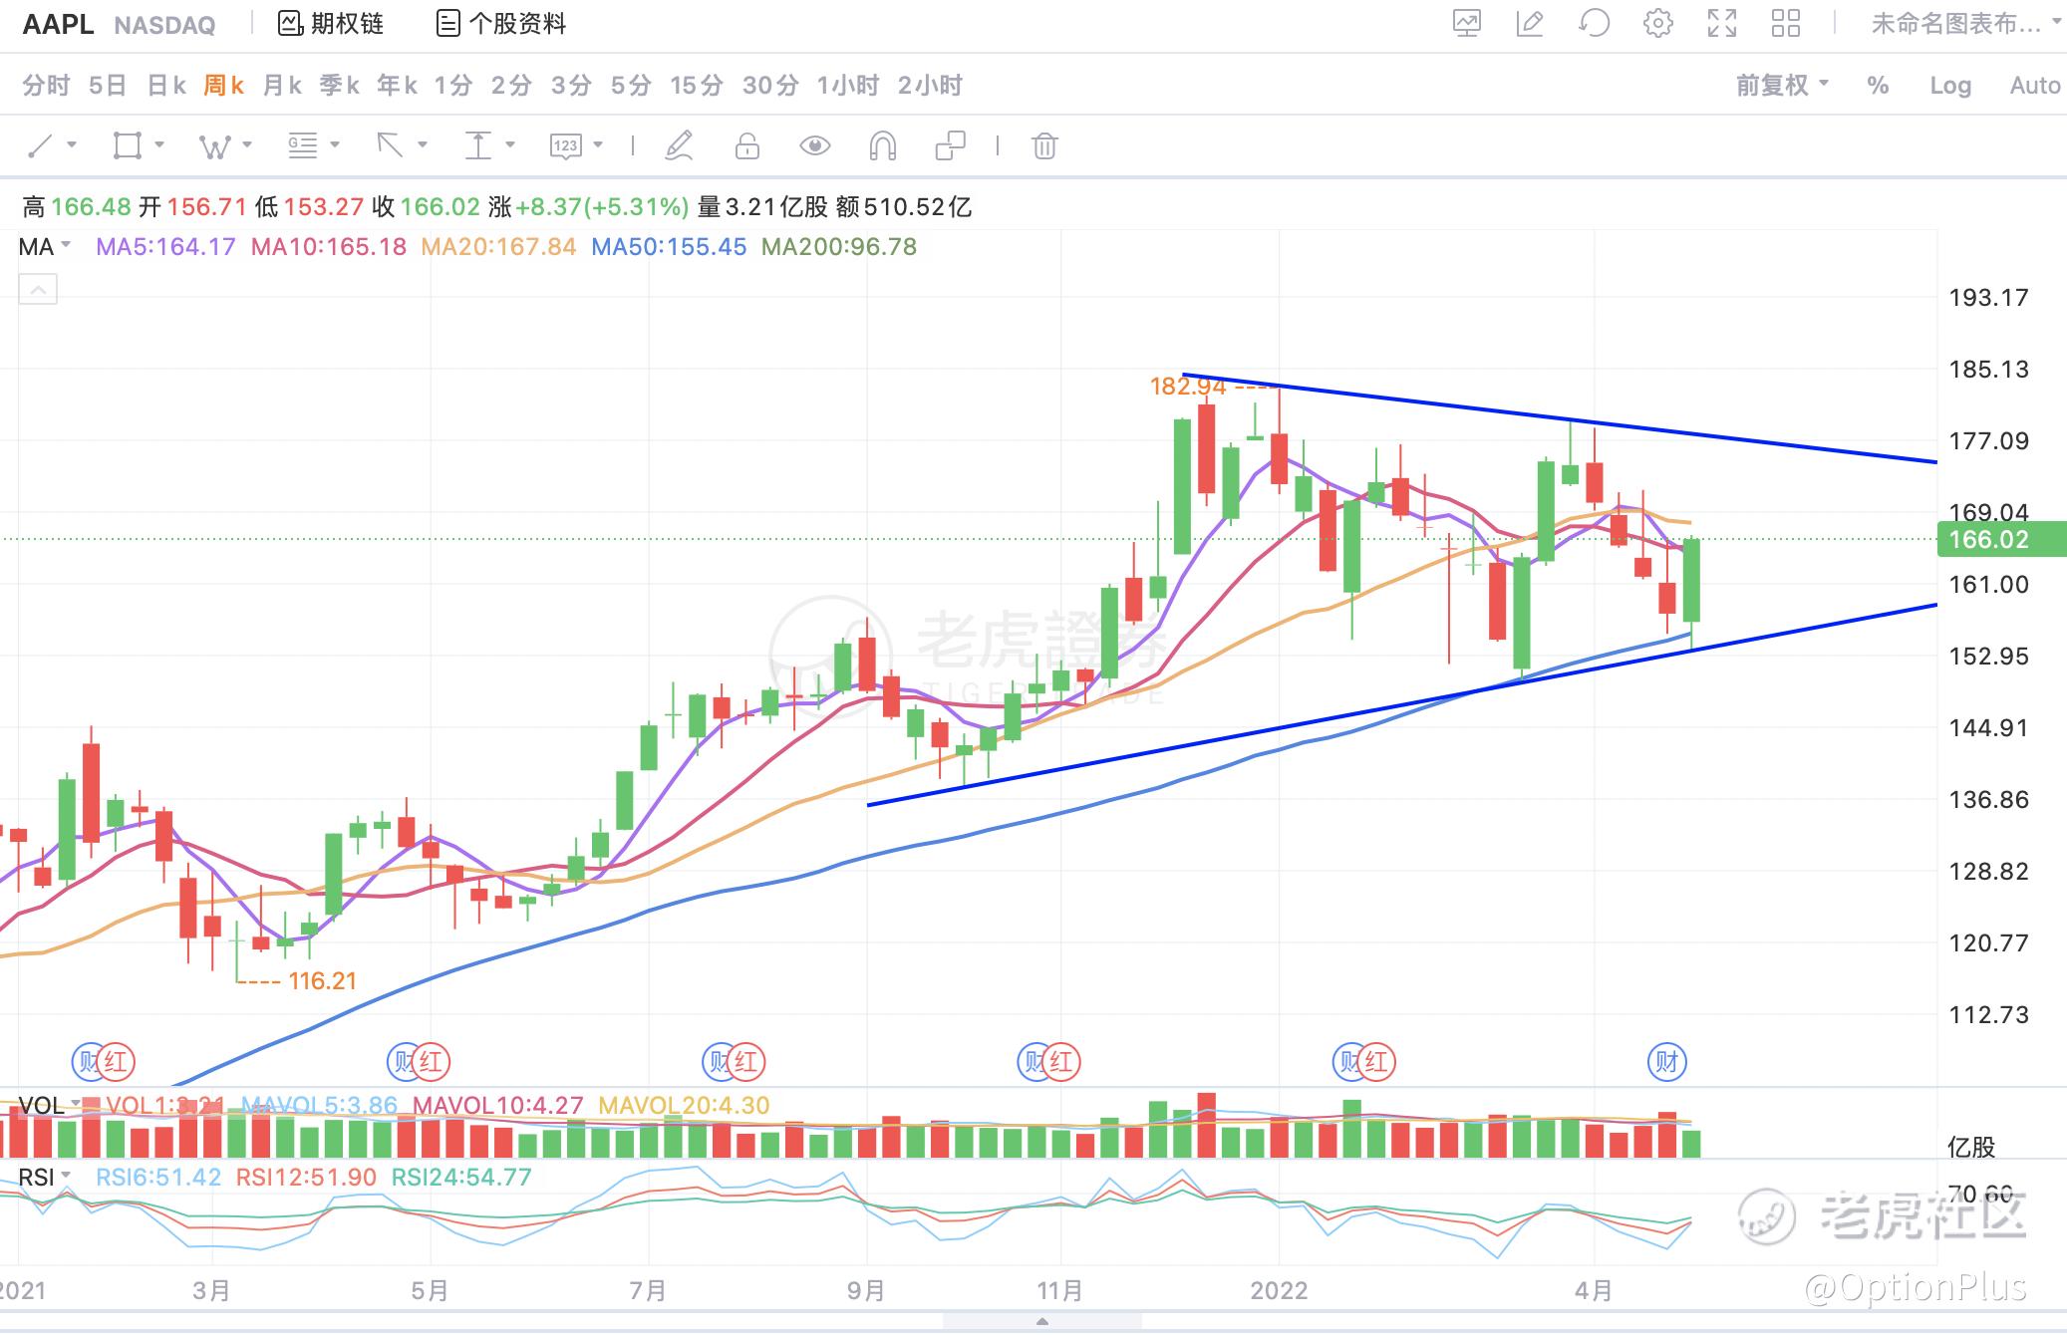This screenshot has width=2067, height=1335.
Task: Switch to the 月k timeframe
Action: pyautogui.click(x=282, y=86)
